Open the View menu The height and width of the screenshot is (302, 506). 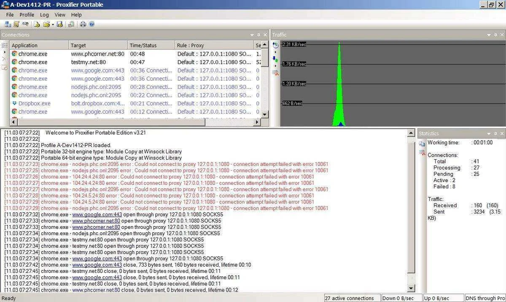click(x=60, y=15)
